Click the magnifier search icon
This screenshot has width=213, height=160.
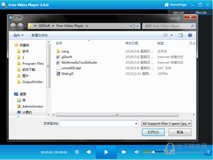(x=192, y=26)
